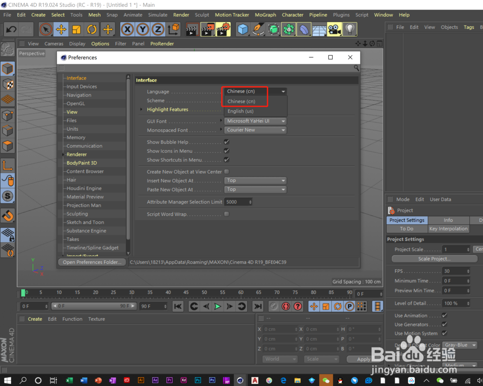Toggle Show Shortcuts in Menu checkbox
The height and width of the screenshot is (386, 483).
[x=227, y=160]
